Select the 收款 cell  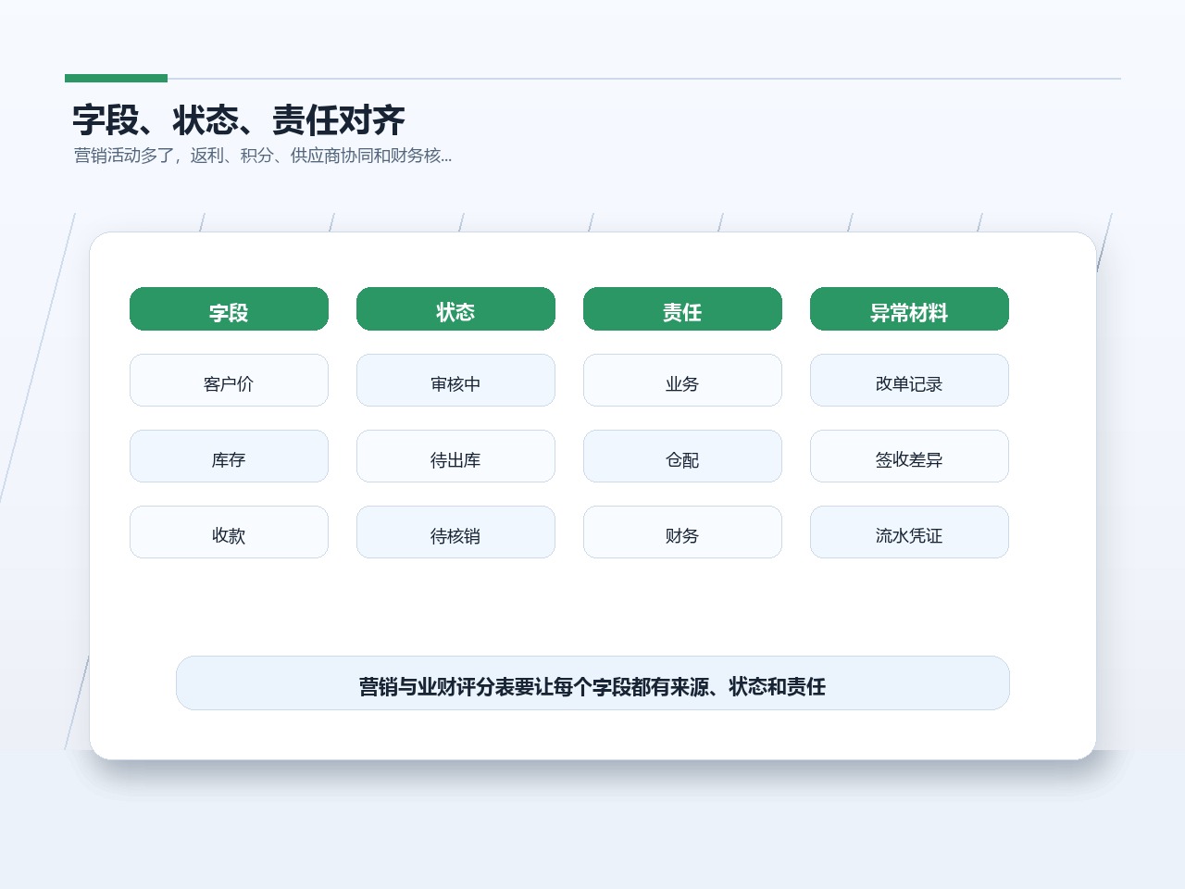click(x=229, y=532)
